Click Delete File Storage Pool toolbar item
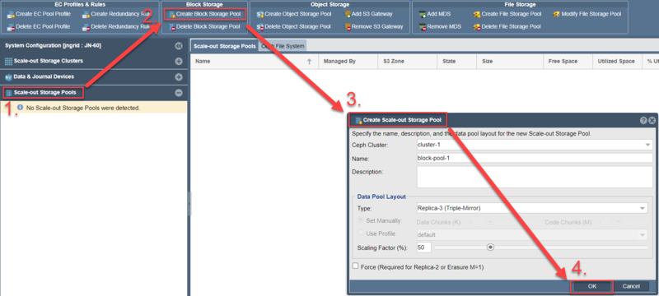The image size is (659, 296). [507, 27]
